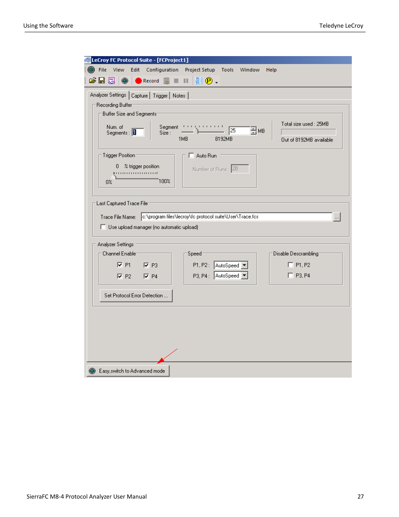Click the Pause recording icon
This screenshot has height=517, width=399.
186,81
